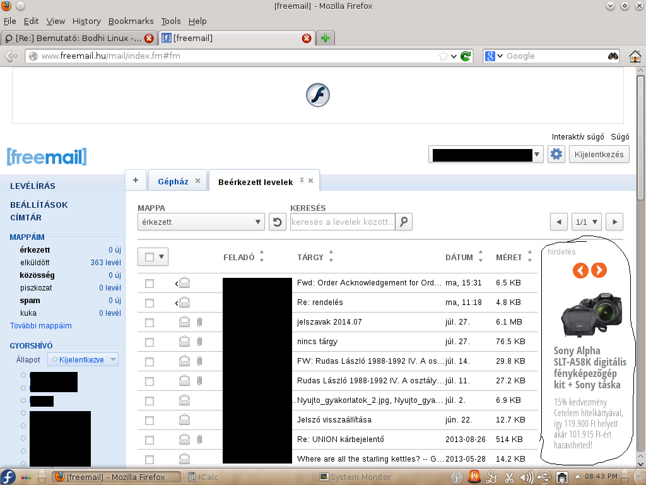Open the select-all checkbox dropdown arrow
This screenshot has height=485, width=646.
click(x=161, y=256)
